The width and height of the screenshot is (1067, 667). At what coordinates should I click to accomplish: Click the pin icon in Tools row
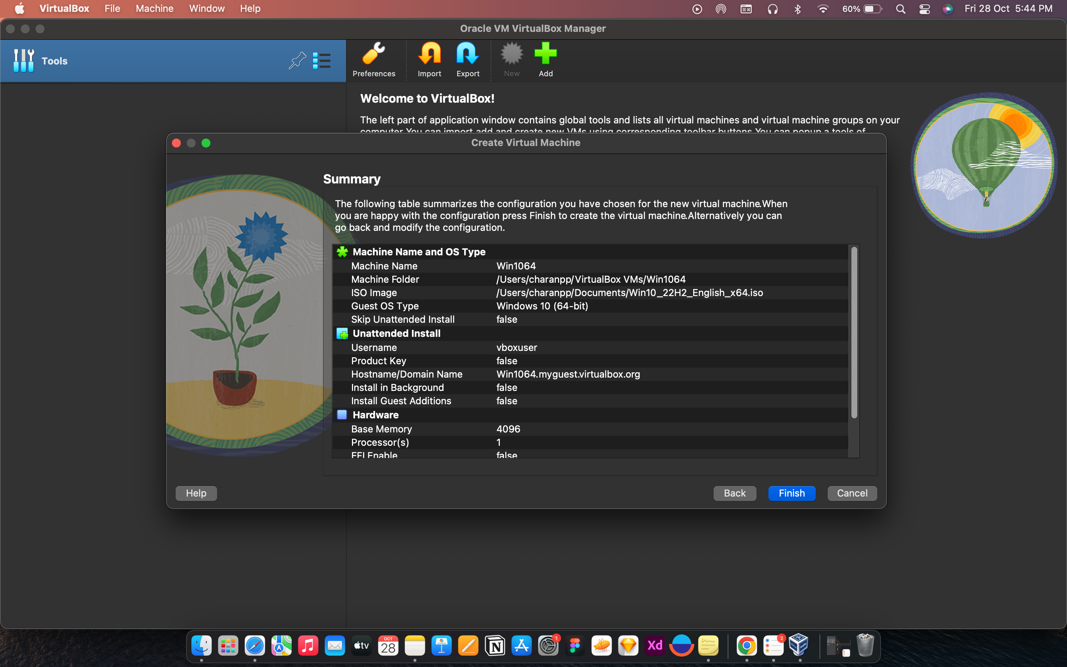tap(297, 60)
